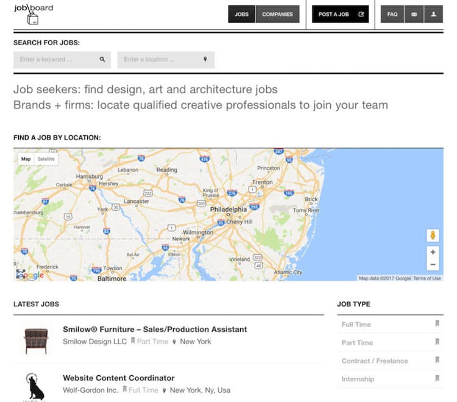Click the Post a Job button
Viewport: 457px width, 402px height.
tap(340, 14)
